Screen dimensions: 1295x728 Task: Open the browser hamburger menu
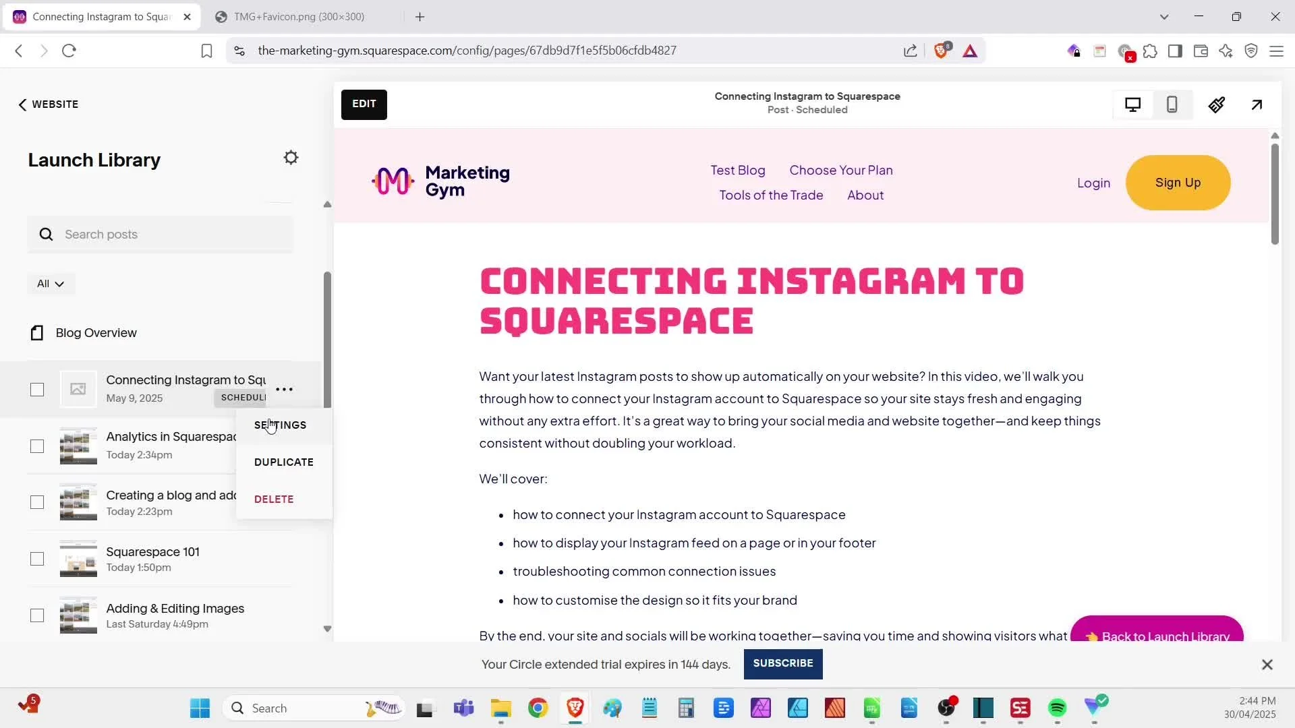pyautogui.click(x=1276, y=51)
